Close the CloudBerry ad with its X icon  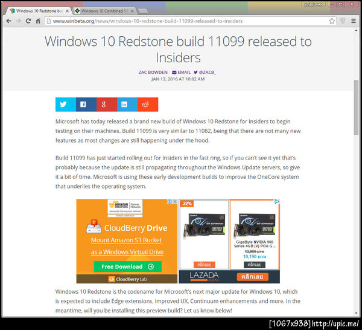pyautogui.click(x=175, y=202)
